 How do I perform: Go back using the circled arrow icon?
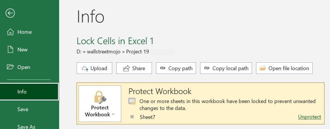pos(10,13)
